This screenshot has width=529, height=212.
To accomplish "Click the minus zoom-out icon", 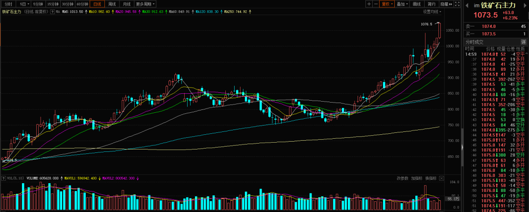I will (x=376, y=4).
